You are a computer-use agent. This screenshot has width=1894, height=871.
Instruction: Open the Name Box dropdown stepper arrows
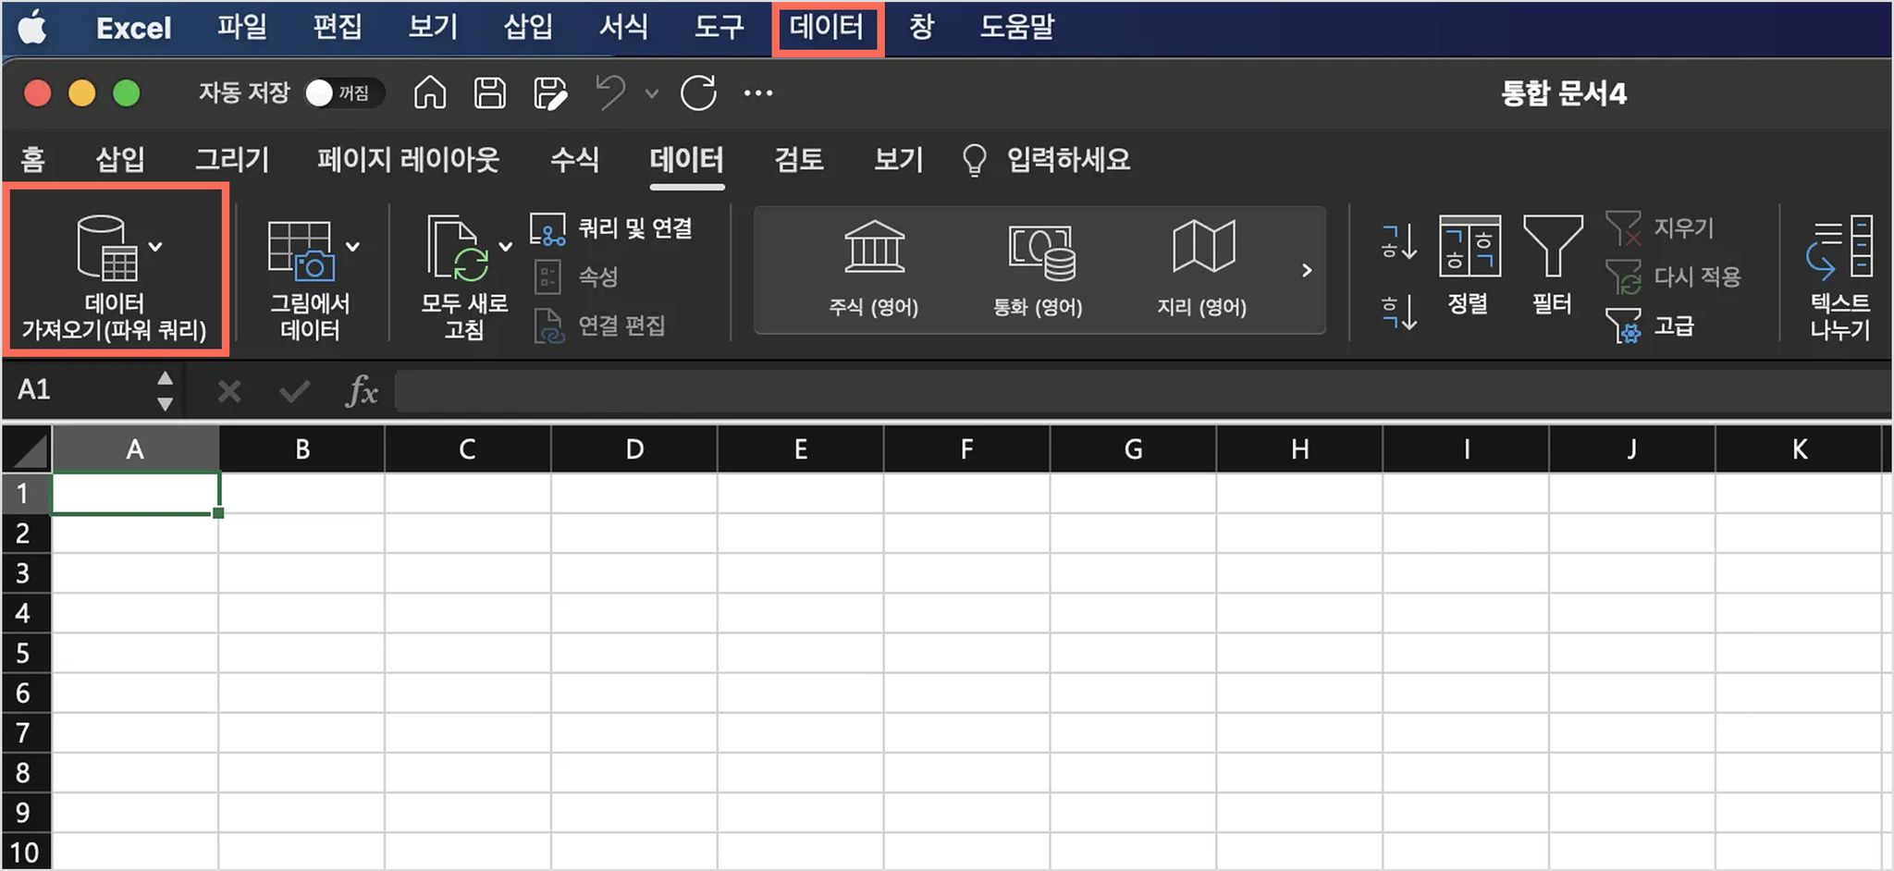(166, 391)
